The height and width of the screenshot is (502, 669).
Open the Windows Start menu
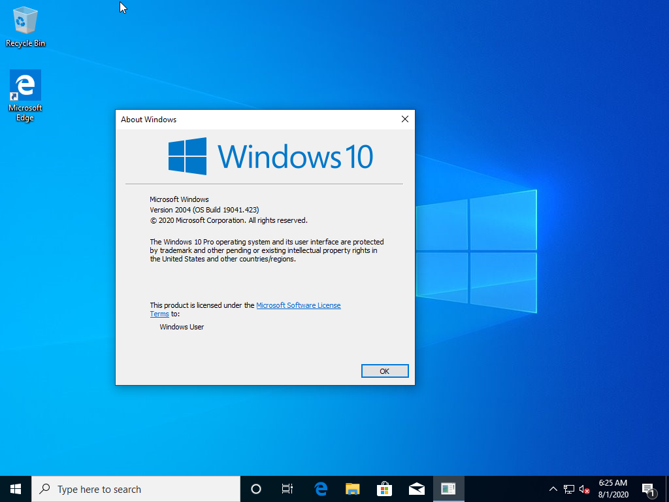tap(16, 489)
